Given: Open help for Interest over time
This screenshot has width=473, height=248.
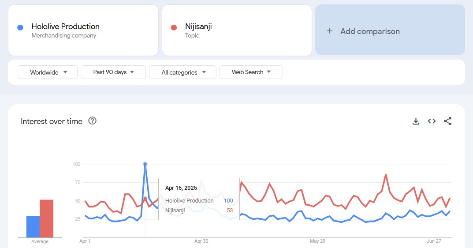Looking at the screenshot, I should click(x=92, y=121).
